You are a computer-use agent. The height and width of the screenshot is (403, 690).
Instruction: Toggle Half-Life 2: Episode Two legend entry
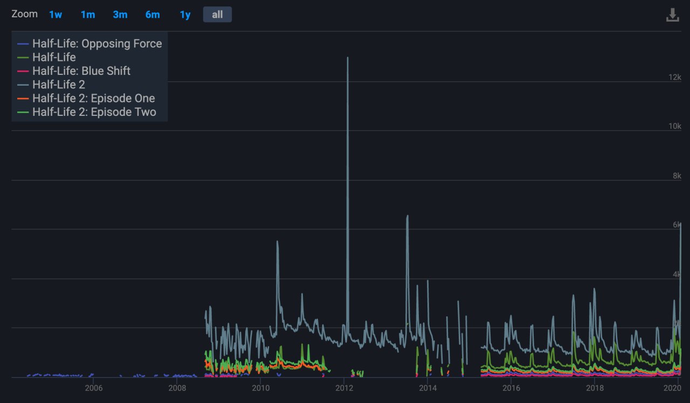pyautogui.click(x=87, y=112)
